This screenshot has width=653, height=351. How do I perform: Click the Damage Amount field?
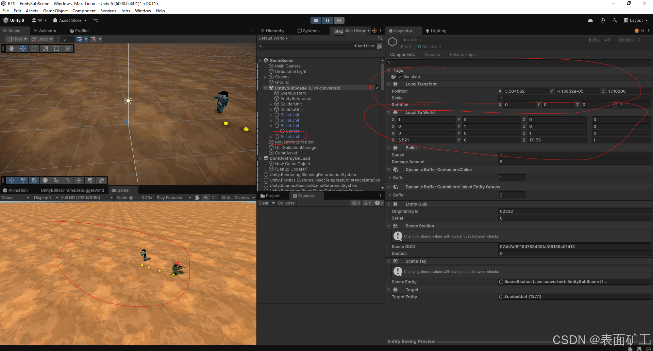point(575,162)
